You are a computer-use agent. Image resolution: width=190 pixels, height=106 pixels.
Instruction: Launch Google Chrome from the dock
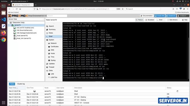4,40
